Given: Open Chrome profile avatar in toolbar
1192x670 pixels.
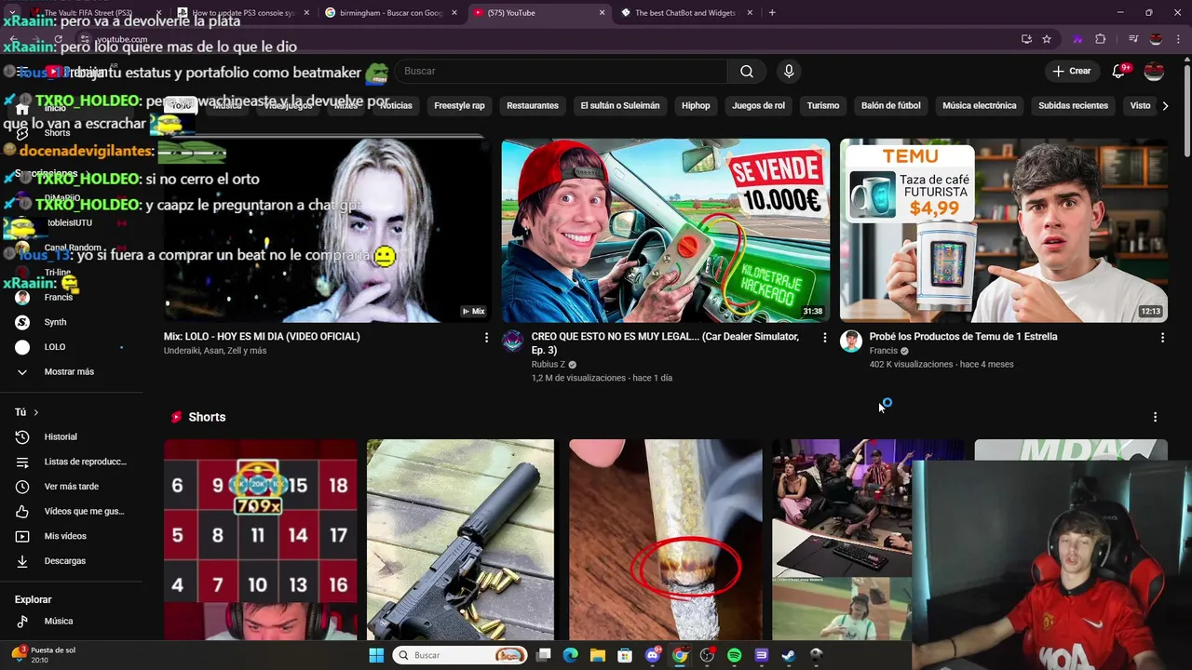Looking at the screenshot, I should coord(1156,39).
